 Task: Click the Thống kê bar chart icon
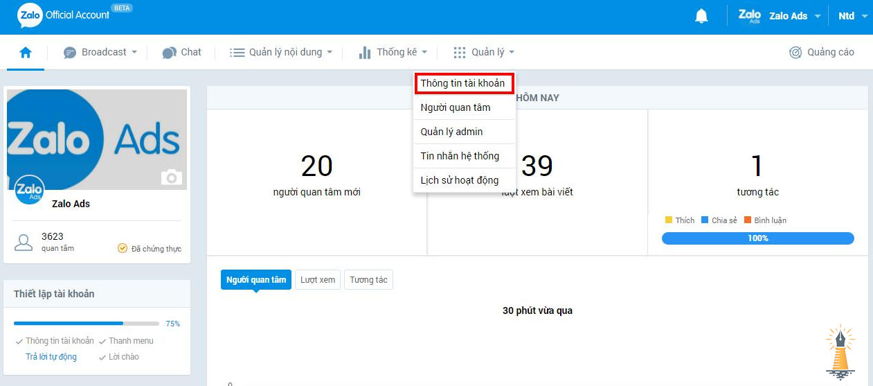(365, 53)
